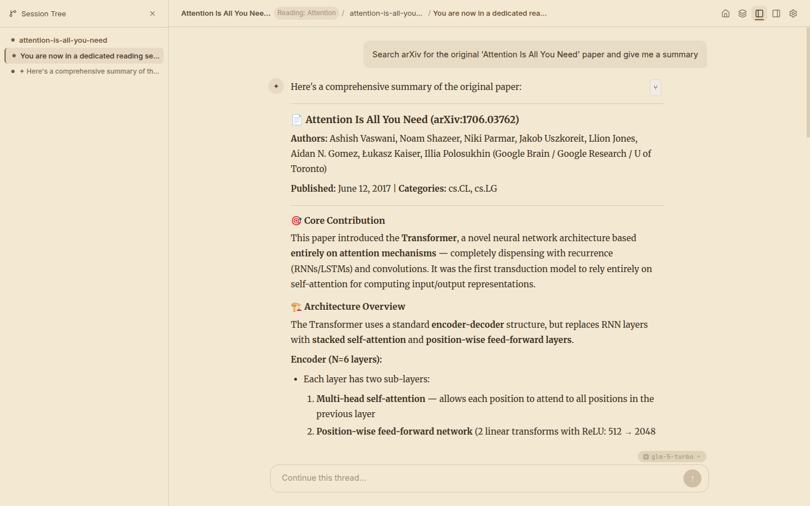The height and width of the screenshot is (506, 810).
Task: Open the layers stack icon
Action: point(742,13)
